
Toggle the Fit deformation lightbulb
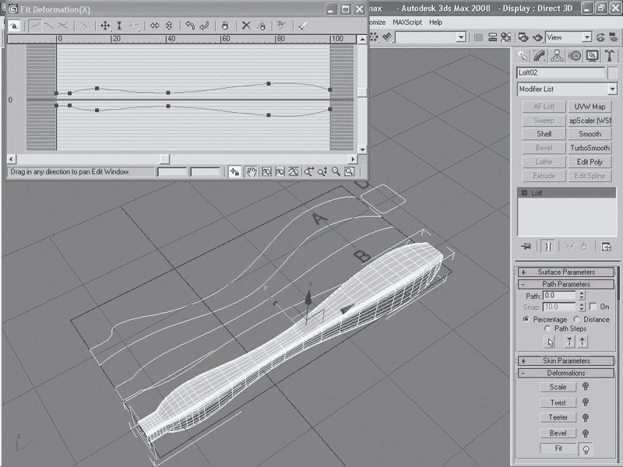pos(585,449)
